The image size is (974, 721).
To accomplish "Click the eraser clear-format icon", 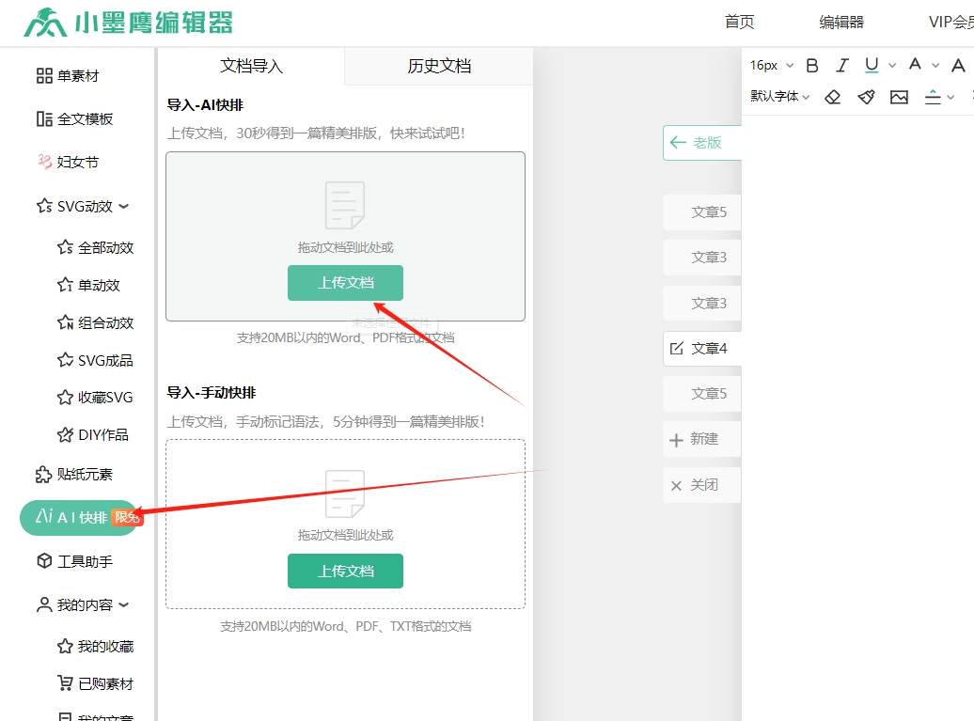I will pos(832,97).
